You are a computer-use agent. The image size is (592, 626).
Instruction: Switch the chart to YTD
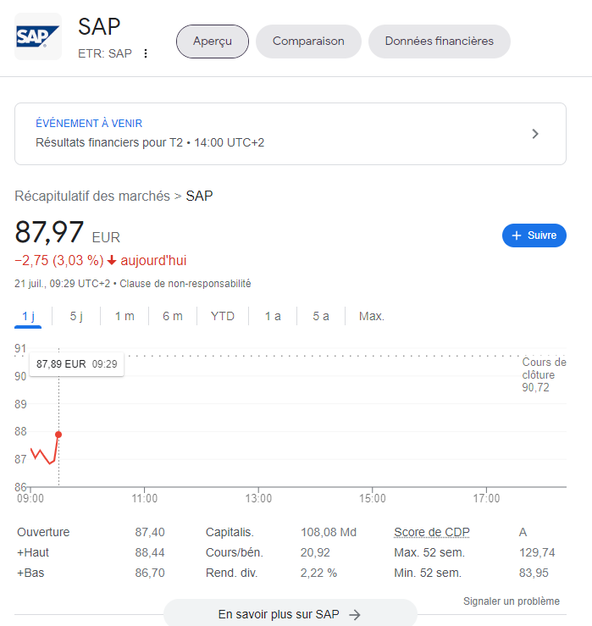[223, 316]
